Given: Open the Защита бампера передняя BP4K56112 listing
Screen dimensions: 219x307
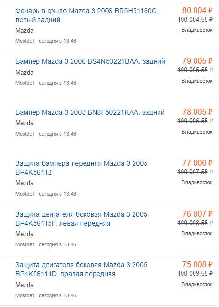Looking at the screenshot, I should point(81,167).
